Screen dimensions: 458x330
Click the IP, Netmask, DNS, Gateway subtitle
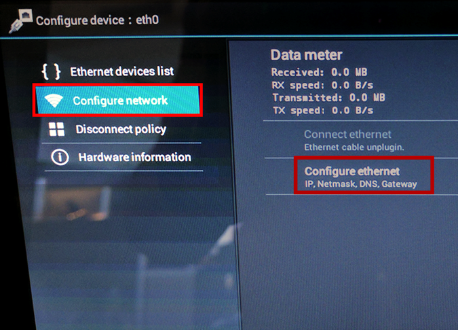(x=361, y=184)
